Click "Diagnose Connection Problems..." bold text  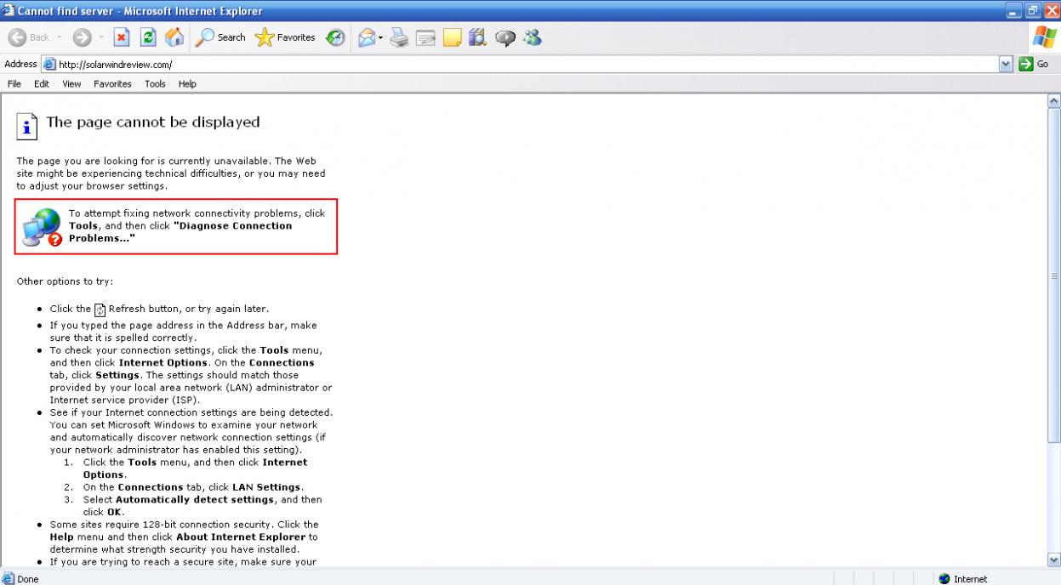[180, 232]
